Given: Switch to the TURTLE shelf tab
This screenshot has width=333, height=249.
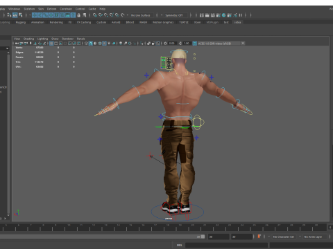Looking at the screenshot, I should point(184,22).
